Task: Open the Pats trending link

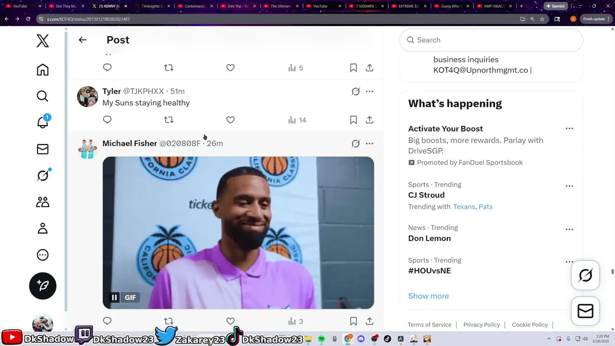Action: pyautogui.click(x=485, y=207)
